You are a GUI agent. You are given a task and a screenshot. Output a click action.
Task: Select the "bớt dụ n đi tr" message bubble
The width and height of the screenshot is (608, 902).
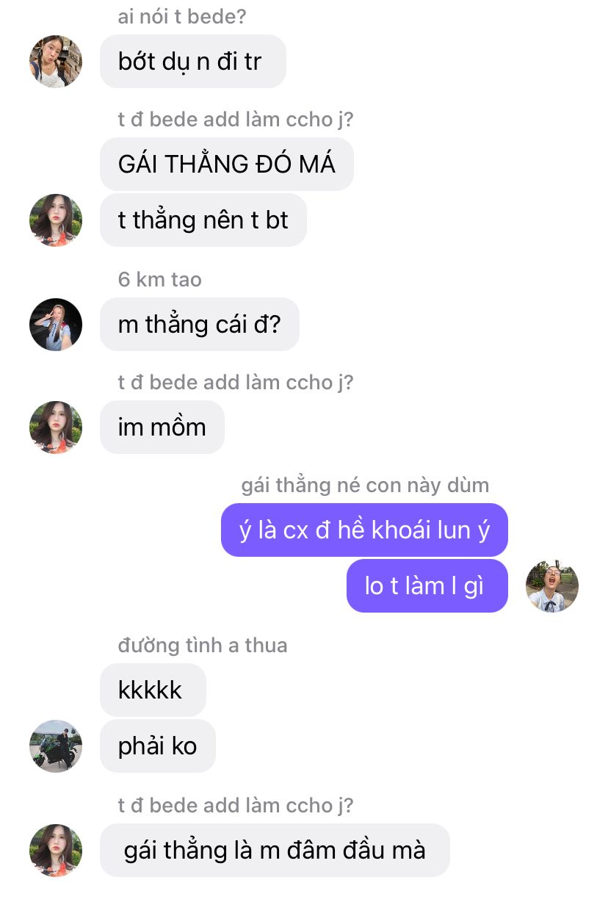[192, 61]
